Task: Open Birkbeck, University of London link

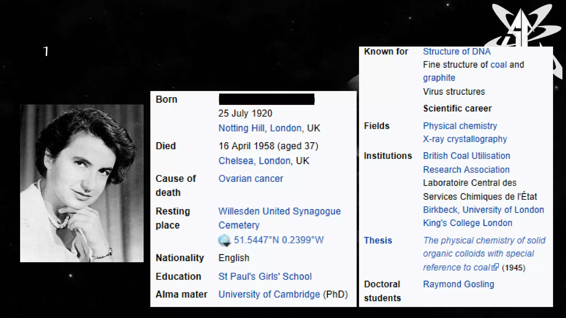Action: point(483,210)
